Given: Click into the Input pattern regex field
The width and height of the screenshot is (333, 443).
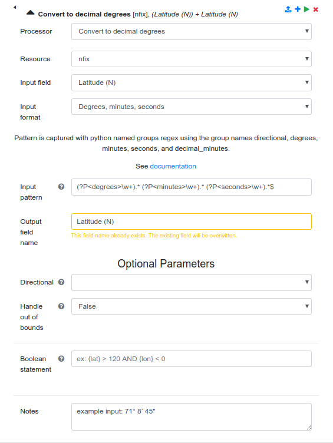Looking at the screenshot, I should pos(192,187).
